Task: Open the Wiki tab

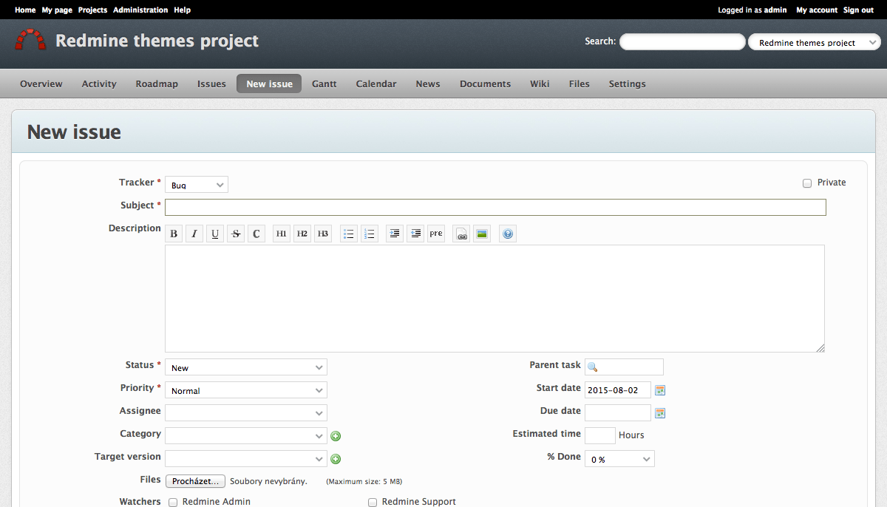Action: [540, 84]
